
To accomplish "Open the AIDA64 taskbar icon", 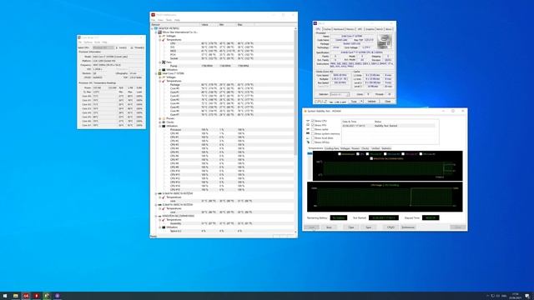I will tap(26, 296).
